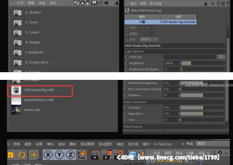Image resolution: width=233 pixels, height=165 pixels.
Task: Click the book catalog icon in content browser
Action: pyautogui.click(x=94, y=3)
